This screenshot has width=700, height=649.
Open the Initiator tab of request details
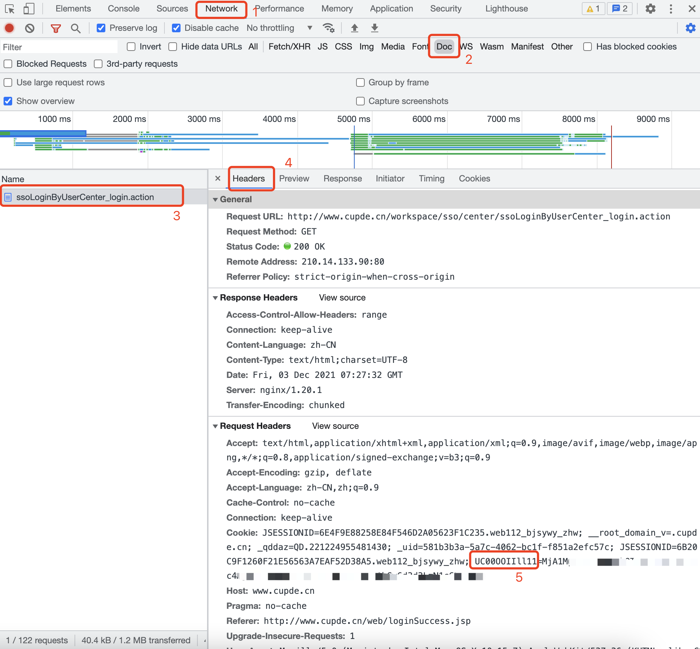point(390,179)
